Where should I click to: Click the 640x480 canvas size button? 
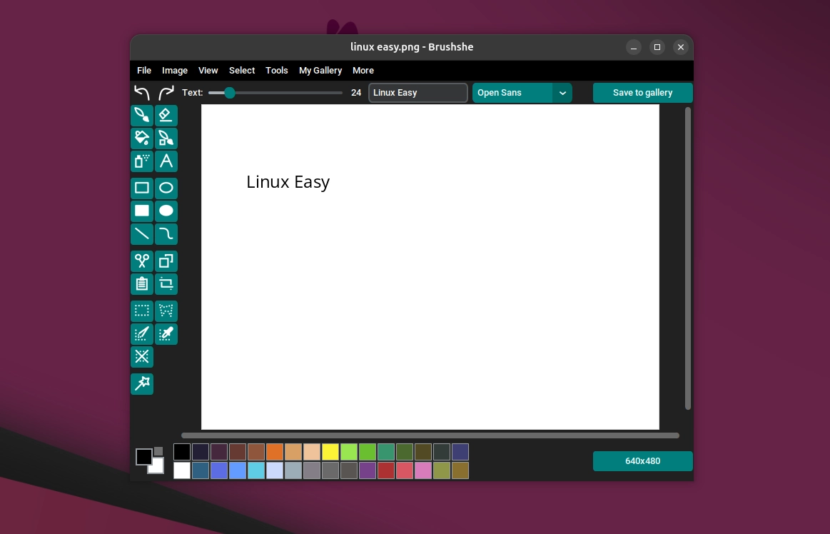click(642, 461)
